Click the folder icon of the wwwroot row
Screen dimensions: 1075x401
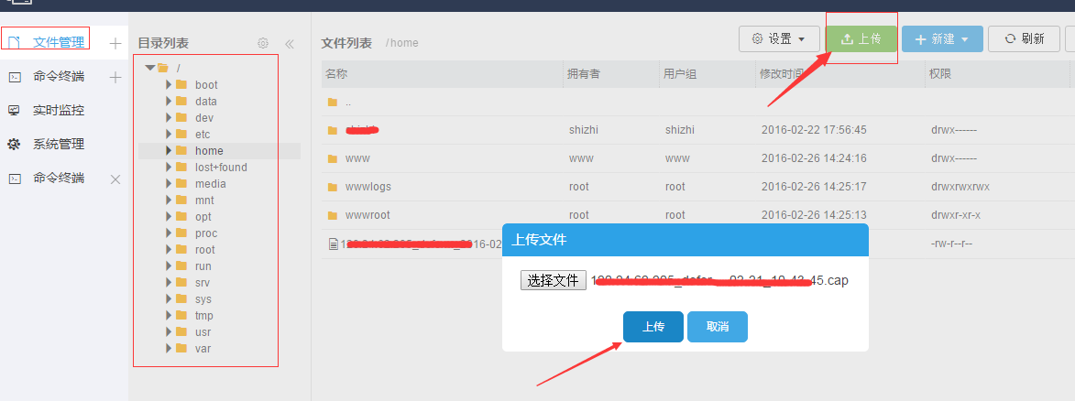[333, 214]
